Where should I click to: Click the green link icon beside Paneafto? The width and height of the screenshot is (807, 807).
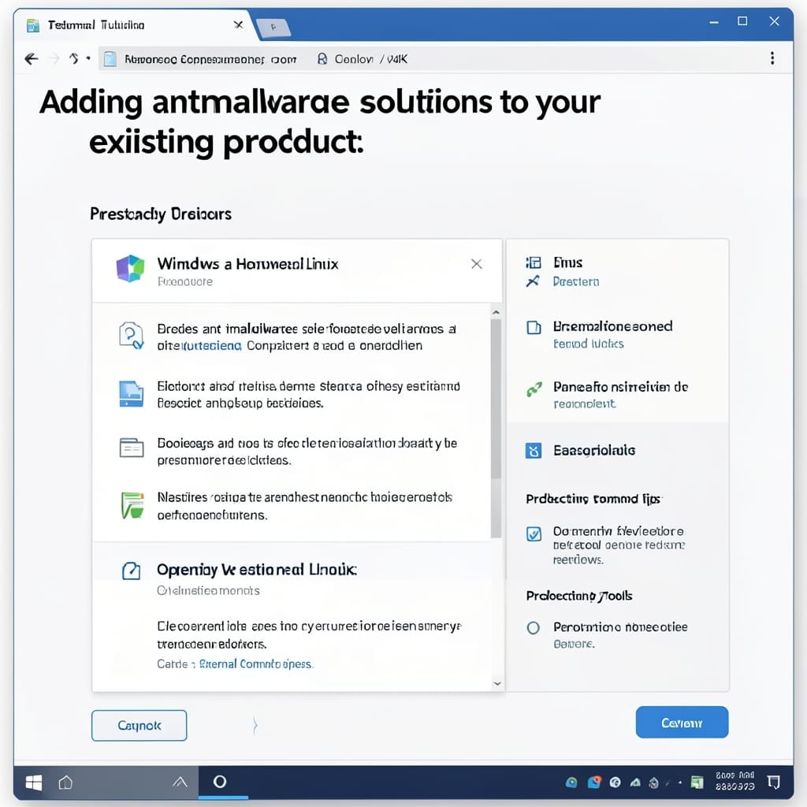coord(534,389)
